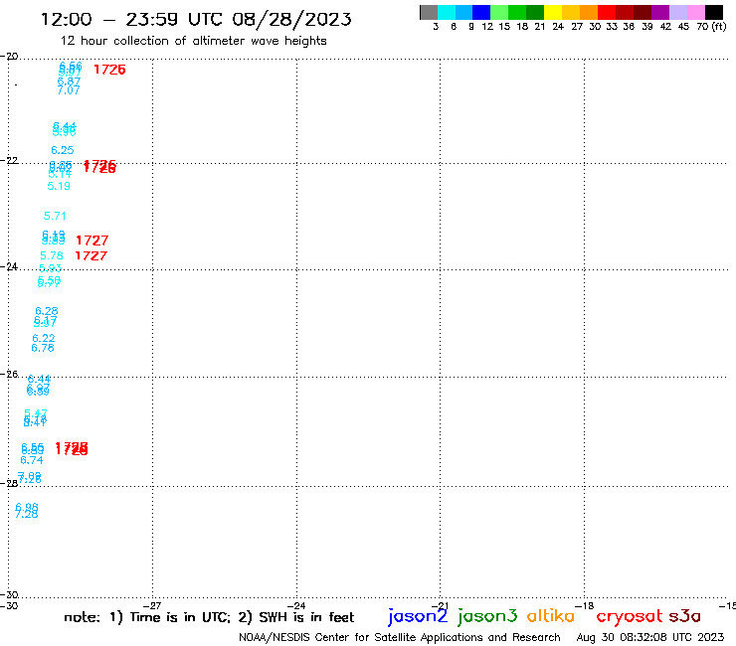736x646 pixels.
Task: Click wave height value 6.25
Action: click(x=63, y=150)
